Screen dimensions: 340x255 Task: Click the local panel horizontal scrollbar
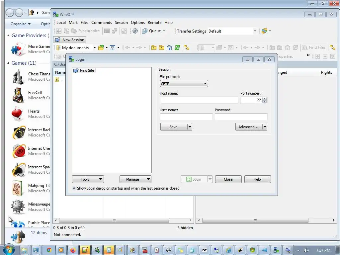pyautogui.click(x=114, y=220)
